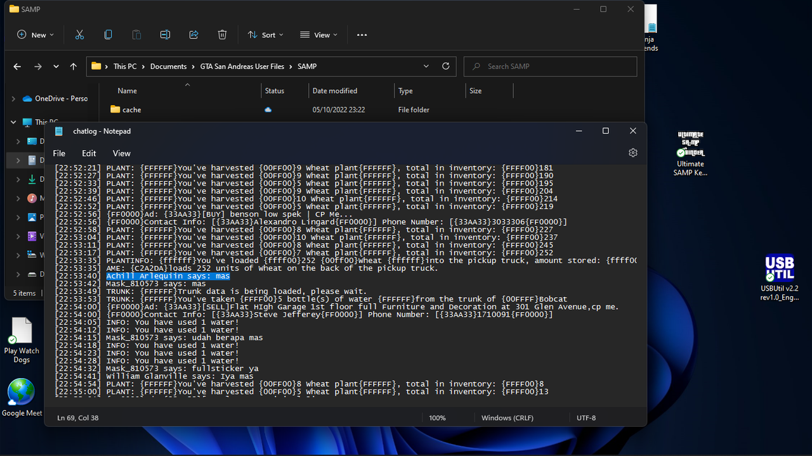Click SAMP in the address breadcrumb
The image size is (812, 456).
pos(307,66)
